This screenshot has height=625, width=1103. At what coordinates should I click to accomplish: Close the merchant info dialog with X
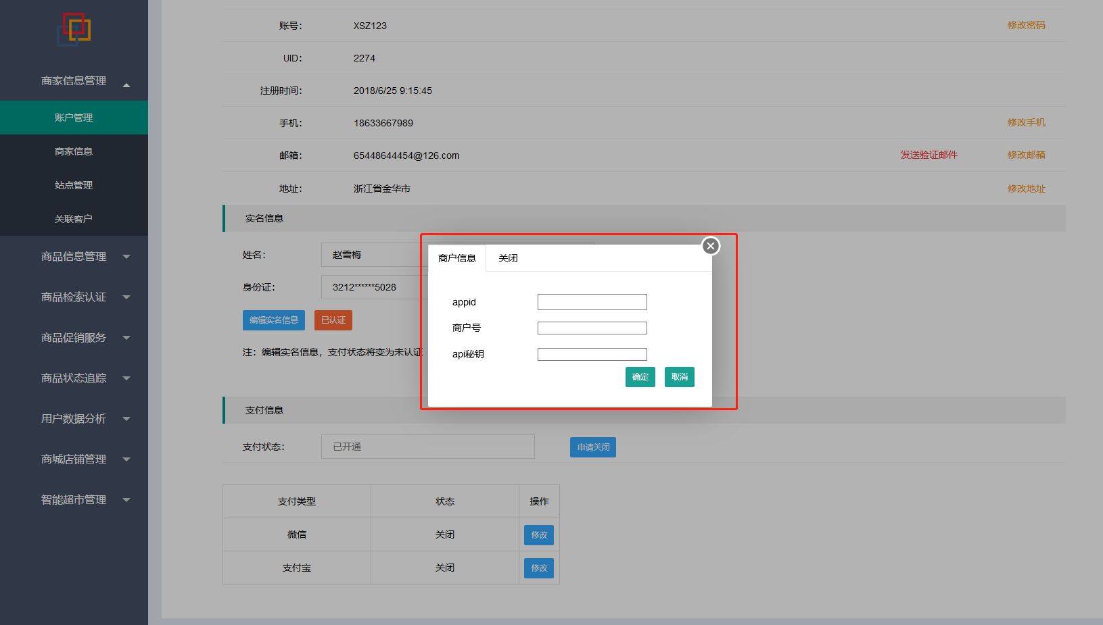tap(710, 246)
